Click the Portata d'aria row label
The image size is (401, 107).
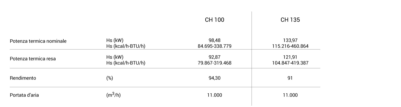(x=24, y=95)
